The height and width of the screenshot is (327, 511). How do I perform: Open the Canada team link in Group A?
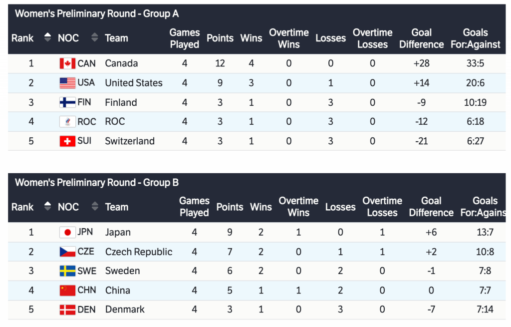point(121,63)
